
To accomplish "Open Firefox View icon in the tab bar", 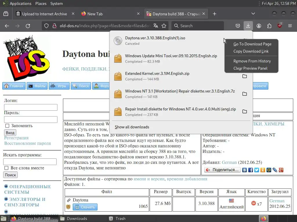I will [x=6, y=14].
